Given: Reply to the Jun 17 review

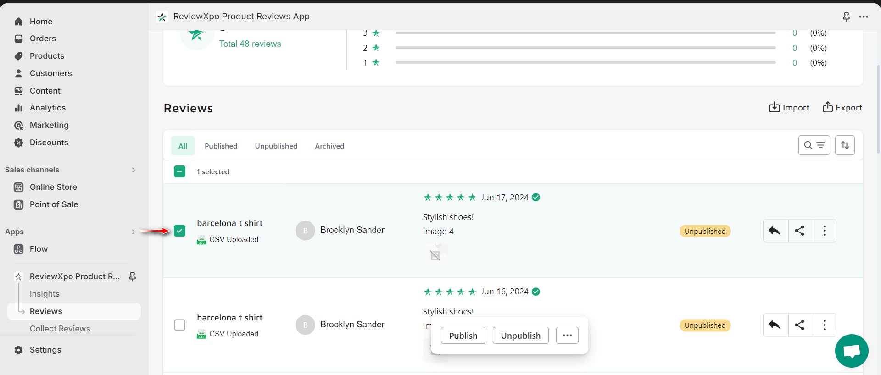Looking at the screenshot, I should pos(775,231).
